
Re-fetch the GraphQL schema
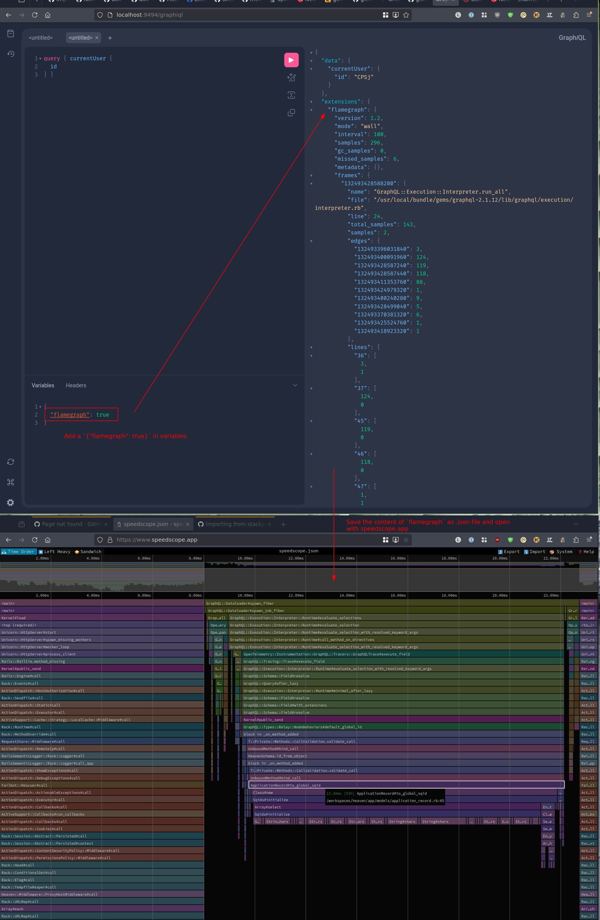[x=10, y=462]
